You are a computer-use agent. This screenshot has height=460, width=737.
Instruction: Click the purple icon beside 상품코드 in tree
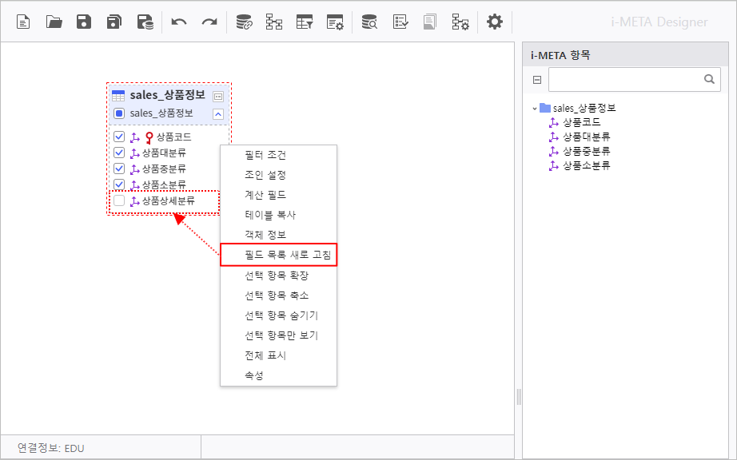[x=554, y=122]
